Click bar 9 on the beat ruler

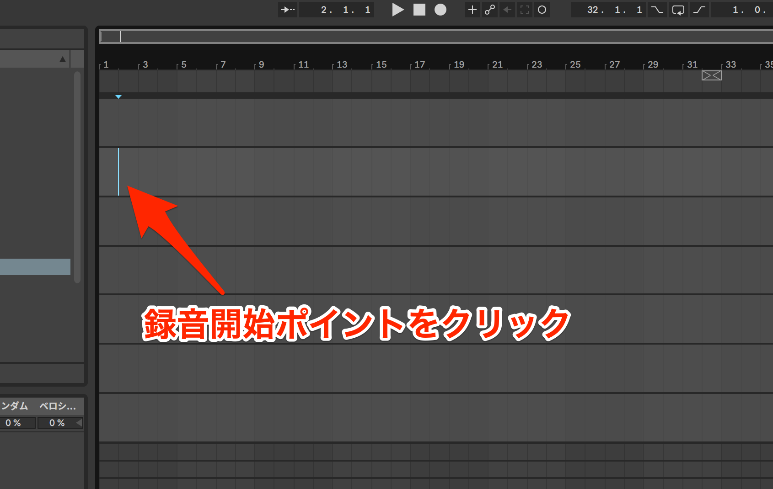[x=262, y=64]
